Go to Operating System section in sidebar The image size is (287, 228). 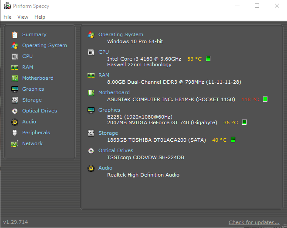point(44,45)
